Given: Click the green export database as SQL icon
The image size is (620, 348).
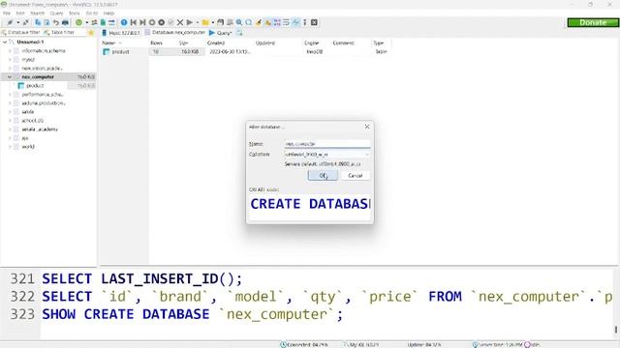Looking at the screenshot, I should (103, 22).
